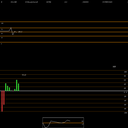Click the header parameter (5,5
The image size is (128, 128).
66,2
